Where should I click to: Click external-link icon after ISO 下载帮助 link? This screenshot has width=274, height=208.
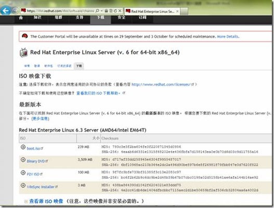[124, 93]
